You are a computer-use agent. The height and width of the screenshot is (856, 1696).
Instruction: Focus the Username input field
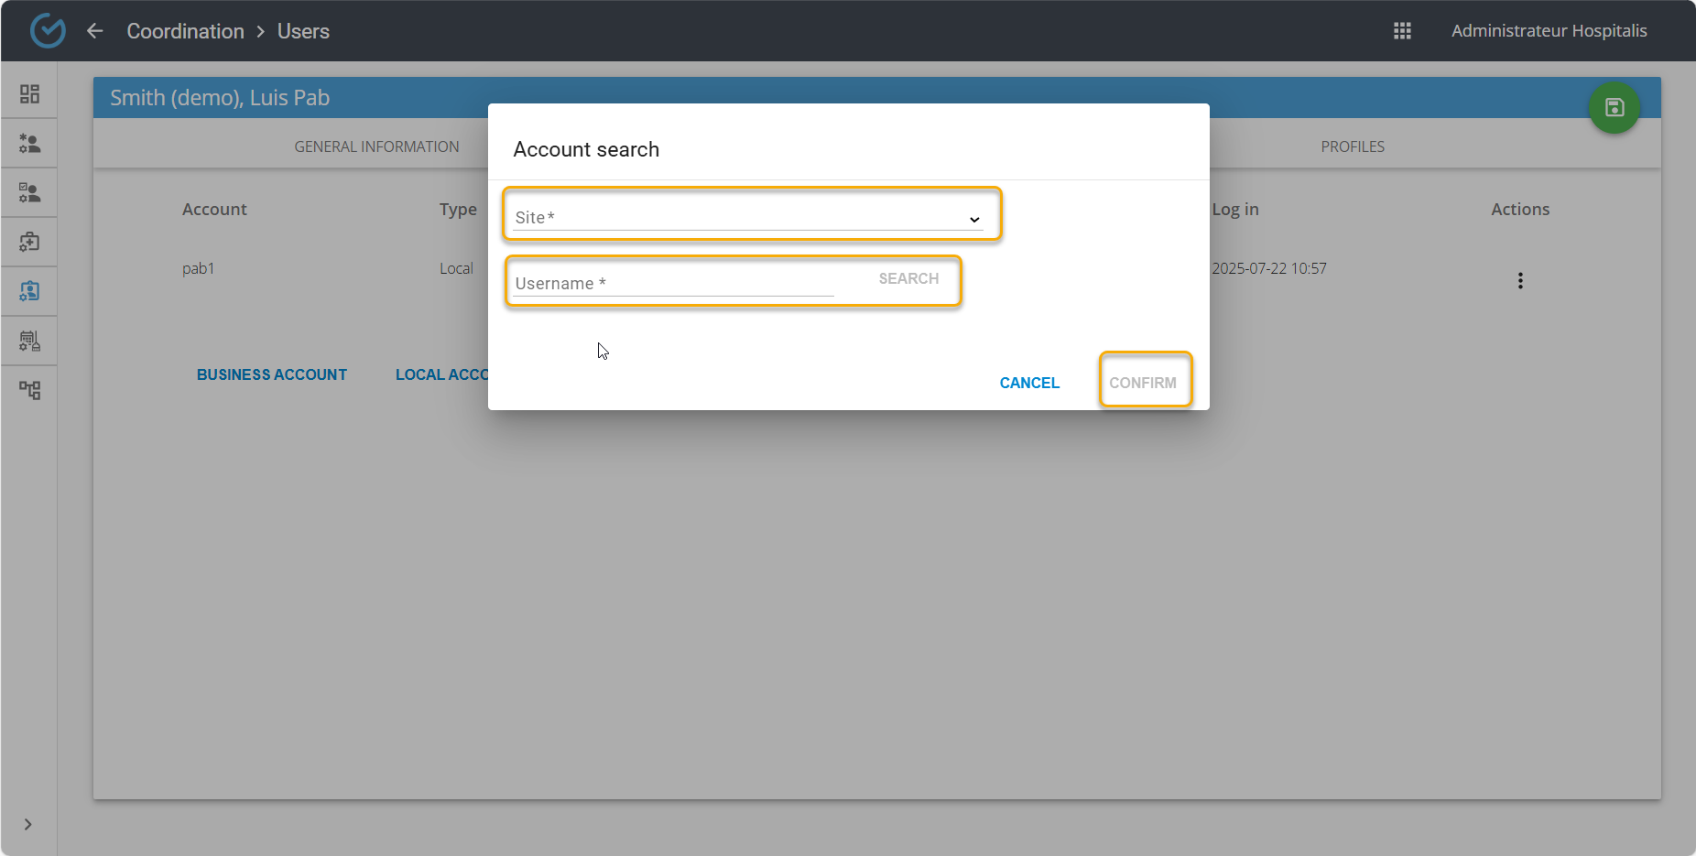673,284
